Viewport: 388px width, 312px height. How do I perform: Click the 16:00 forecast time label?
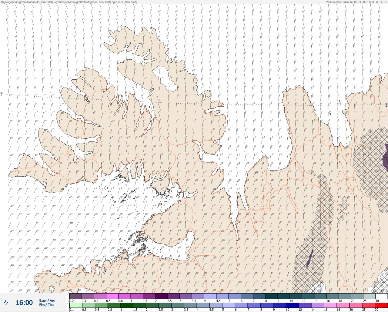(x=24, y=303)
